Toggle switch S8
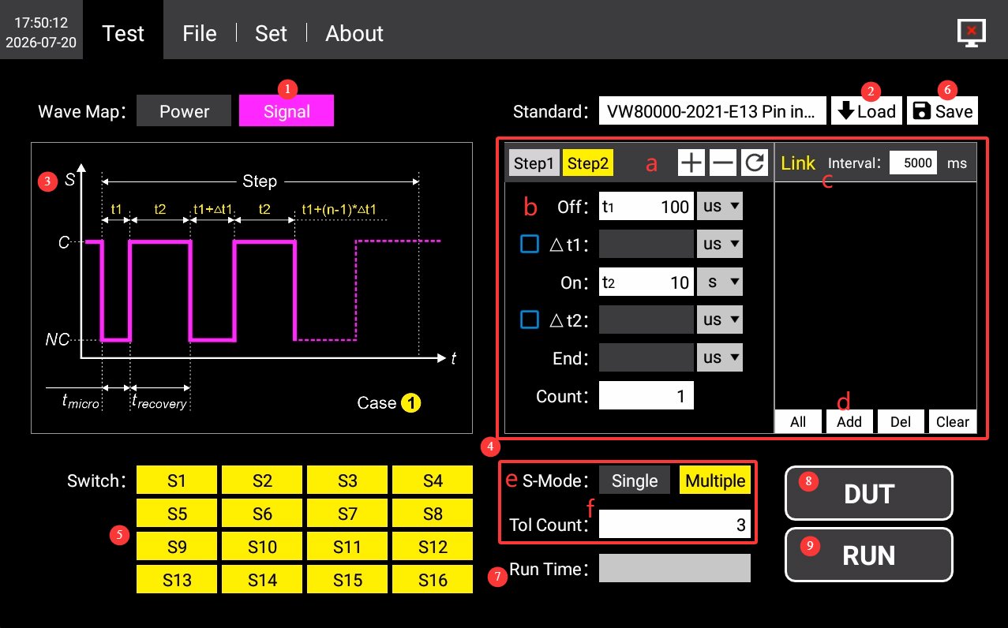The image size is (1008, 628). click(433, 514)
